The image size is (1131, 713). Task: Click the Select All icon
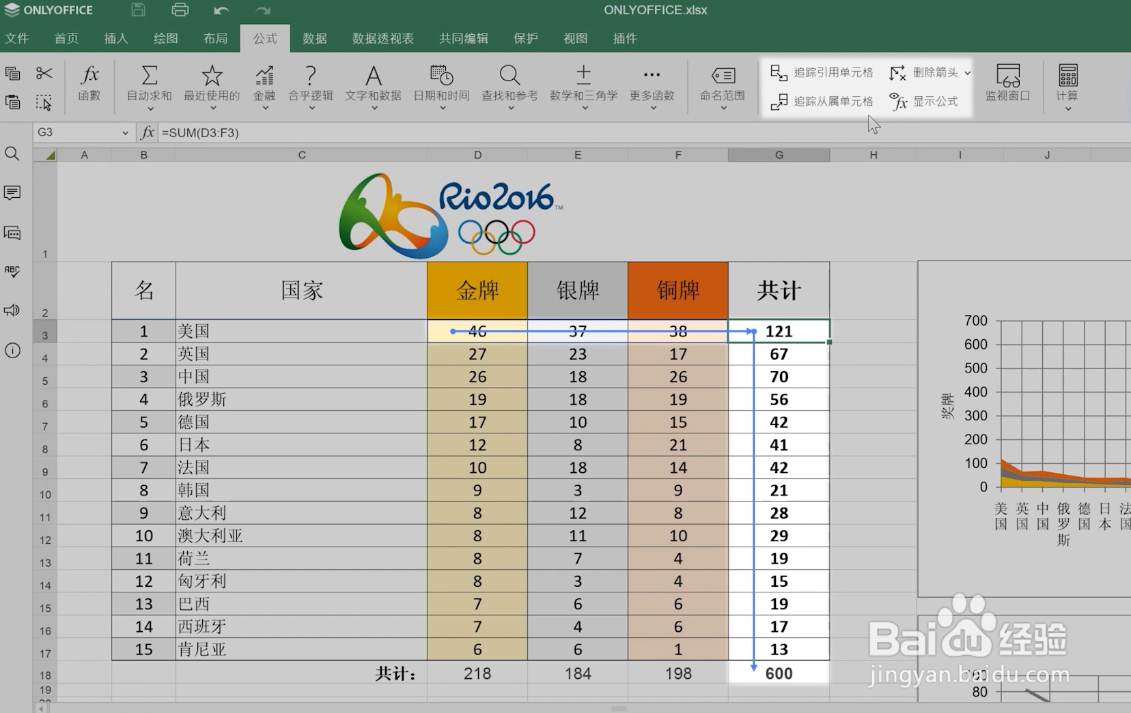(x=44, y=102)
